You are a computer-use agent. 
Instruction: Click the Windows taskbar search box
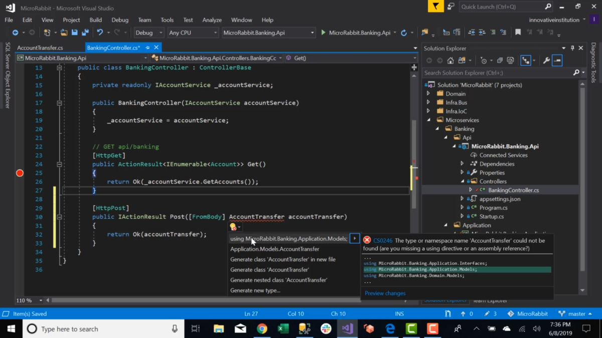[x=102, y=328]
